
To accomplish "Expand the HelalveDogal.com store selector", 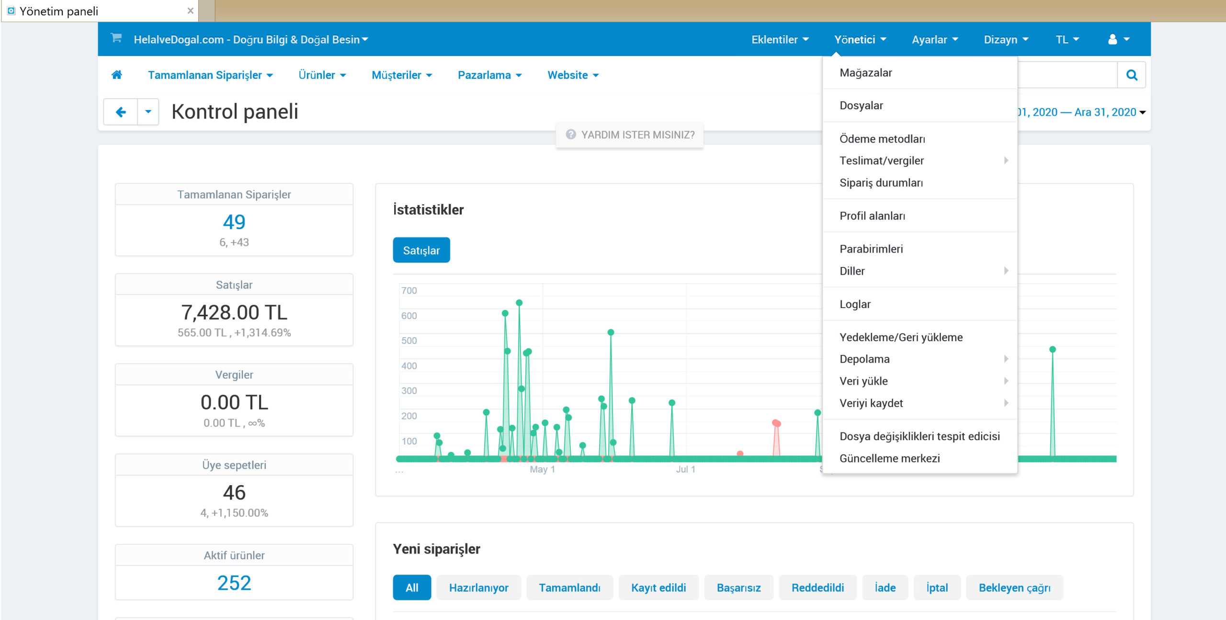I will pyautogui.click(x=251, y=40).
